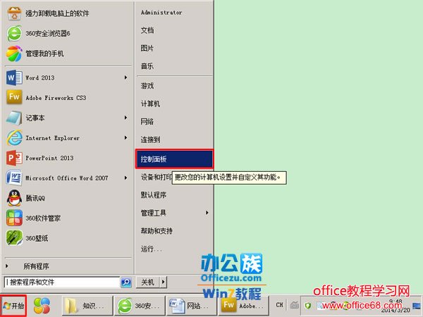
Task: Launch Microsoft Office Word 2007 icon
Action: [14, 178]
